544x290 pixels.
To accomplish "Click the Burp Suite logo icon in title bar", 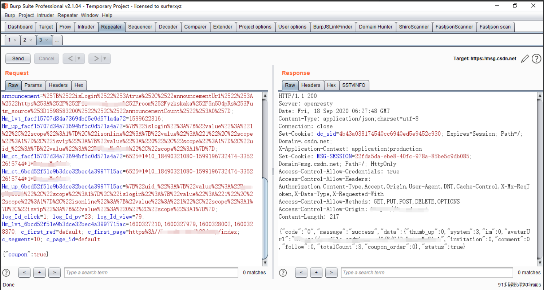I will (5, 6).
